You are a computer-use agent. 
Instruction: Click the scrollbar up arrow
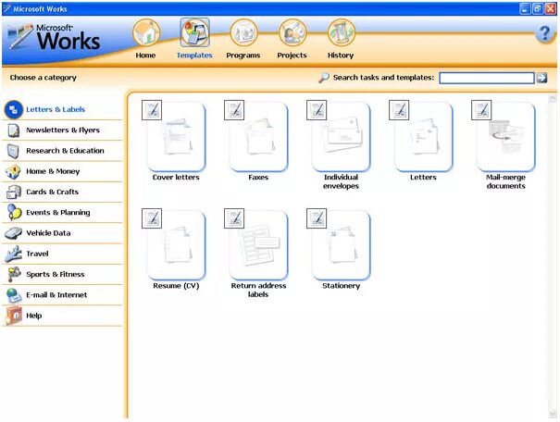tap(553, 98)
